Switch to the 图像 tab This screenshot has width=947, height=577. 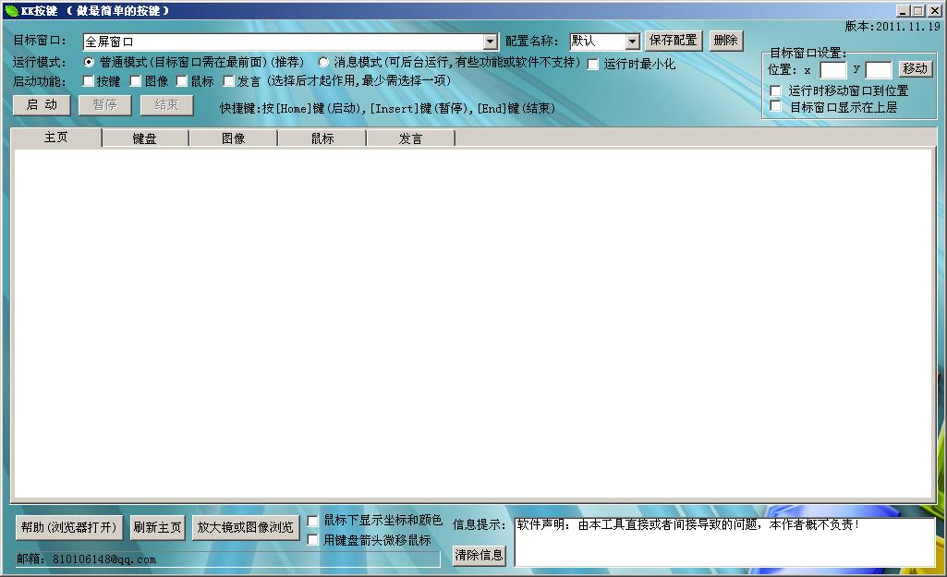pyautogui.click(x=233, y=138)
